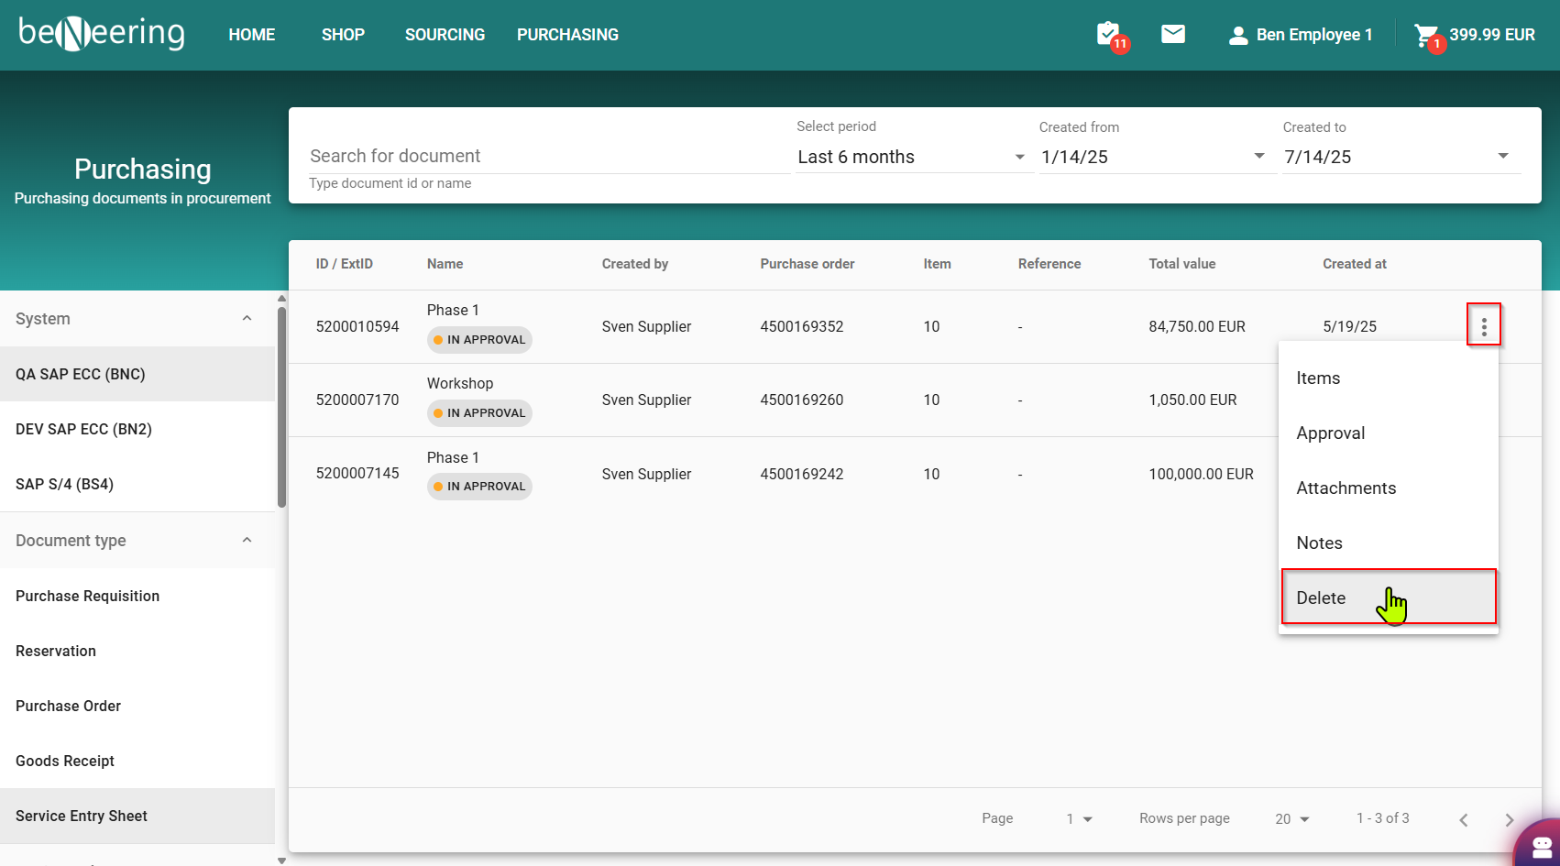
Task: Filter by Purchase Requisition document type
Action: tap(137, 596)
